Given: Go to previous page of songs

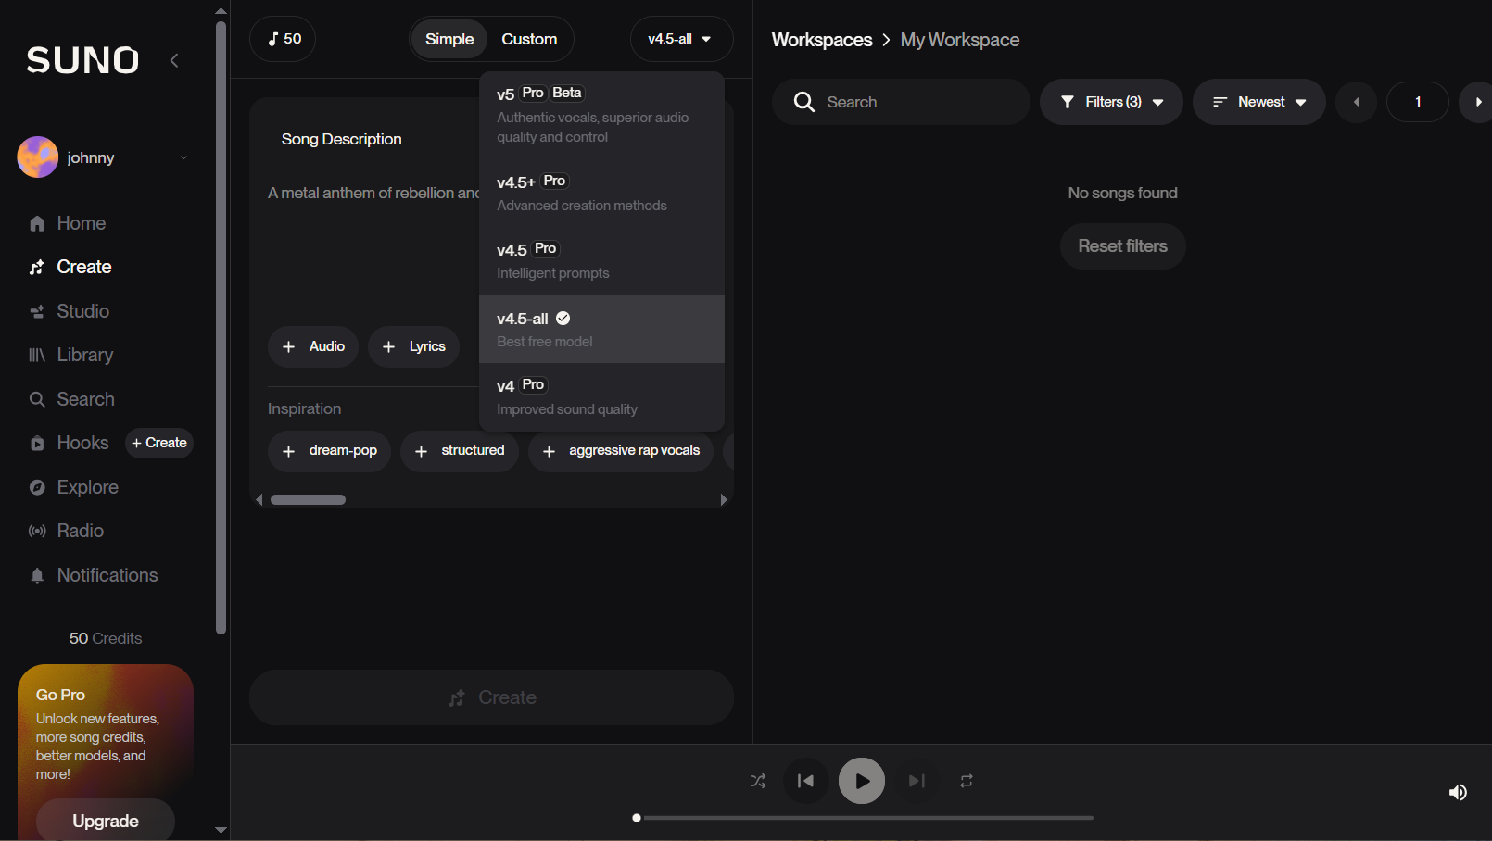Looking at the screenshot, I should (1357, 102).
